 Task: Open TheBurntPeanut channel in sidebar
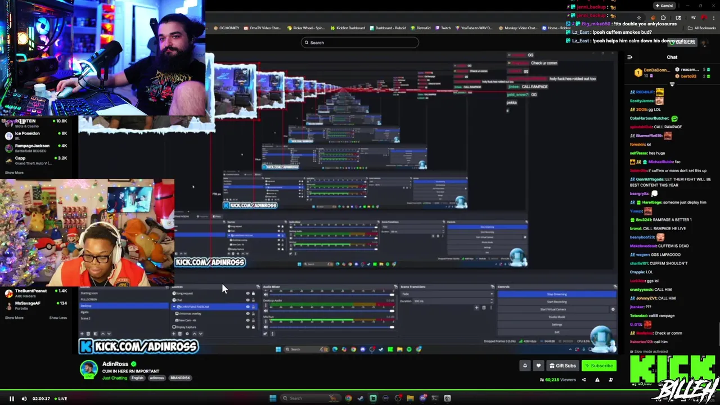36,293
